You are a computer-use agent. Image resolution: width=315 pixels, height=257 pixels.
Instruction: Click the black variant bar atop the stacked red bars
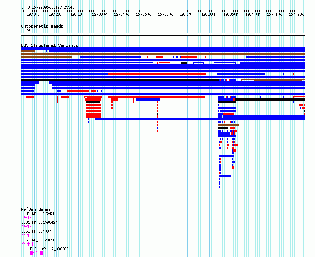click(93, 102)
